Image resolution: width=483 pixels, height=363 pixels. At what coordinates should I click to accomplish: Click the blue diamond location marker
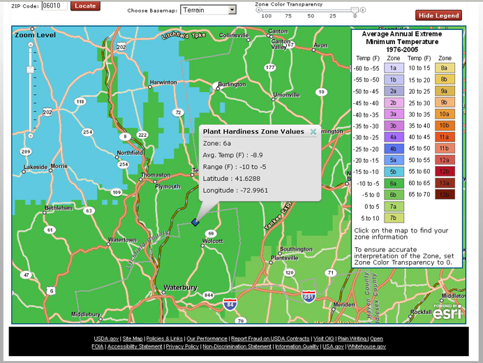coord(195,222)
